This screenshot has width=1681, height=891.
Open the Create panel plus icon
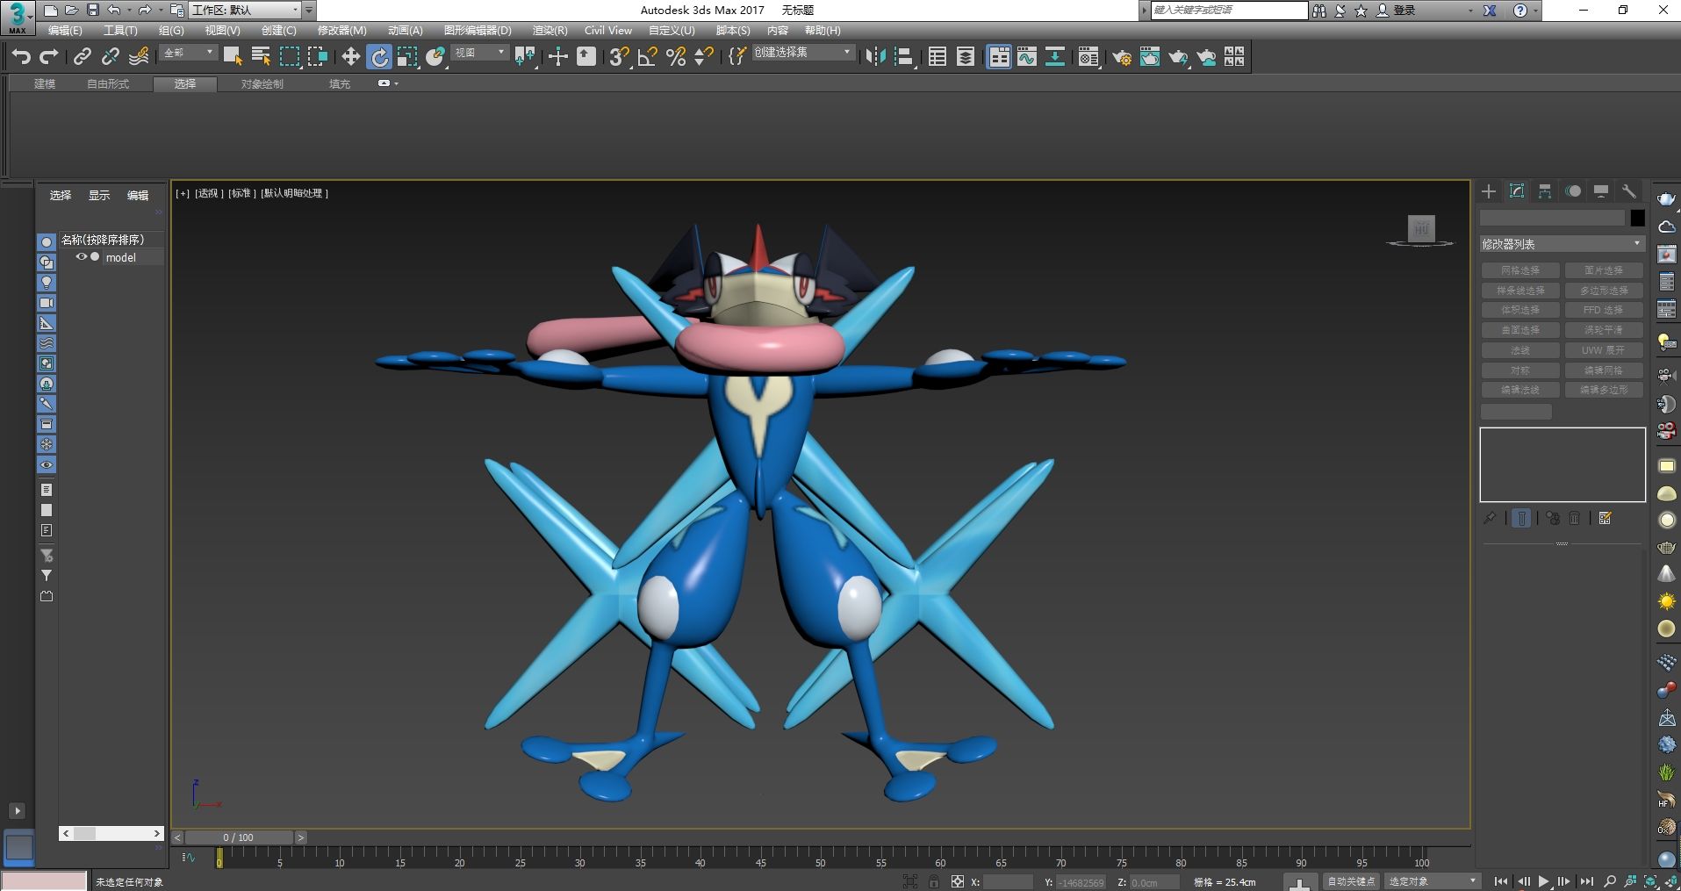point(1489,191)
